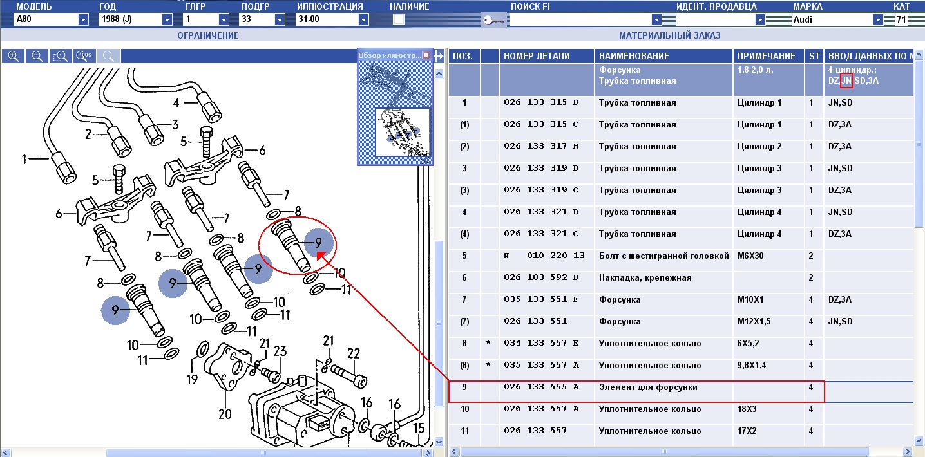This screenshot has height=457, width=925.
Task: Click the key icon in top bar
Action: (493, 20)
